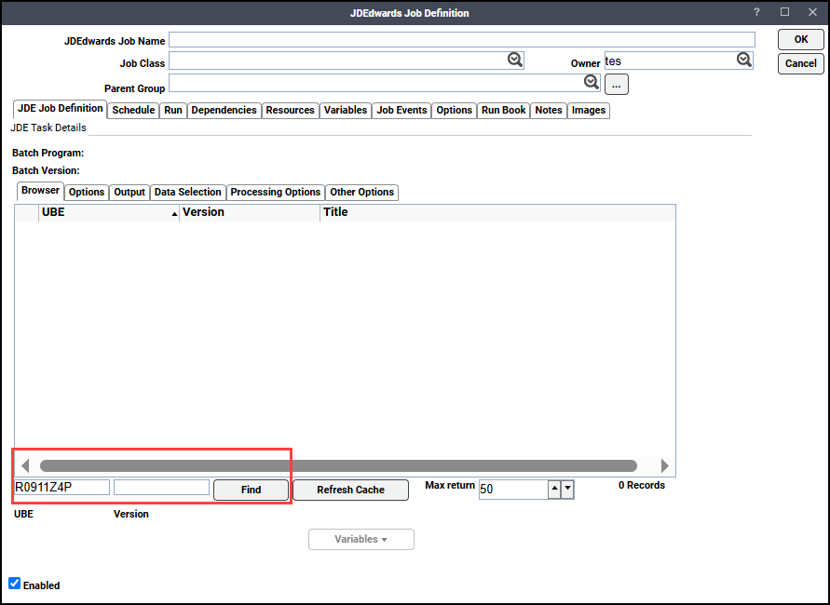830x605 pixels.
Task: Focus the empty Version search field
Action: [161, 487]
